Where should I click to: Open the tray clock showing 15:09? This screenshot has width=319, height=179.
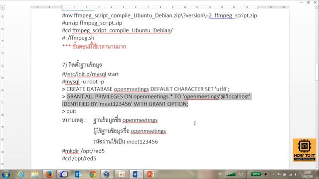pos(307,175)
